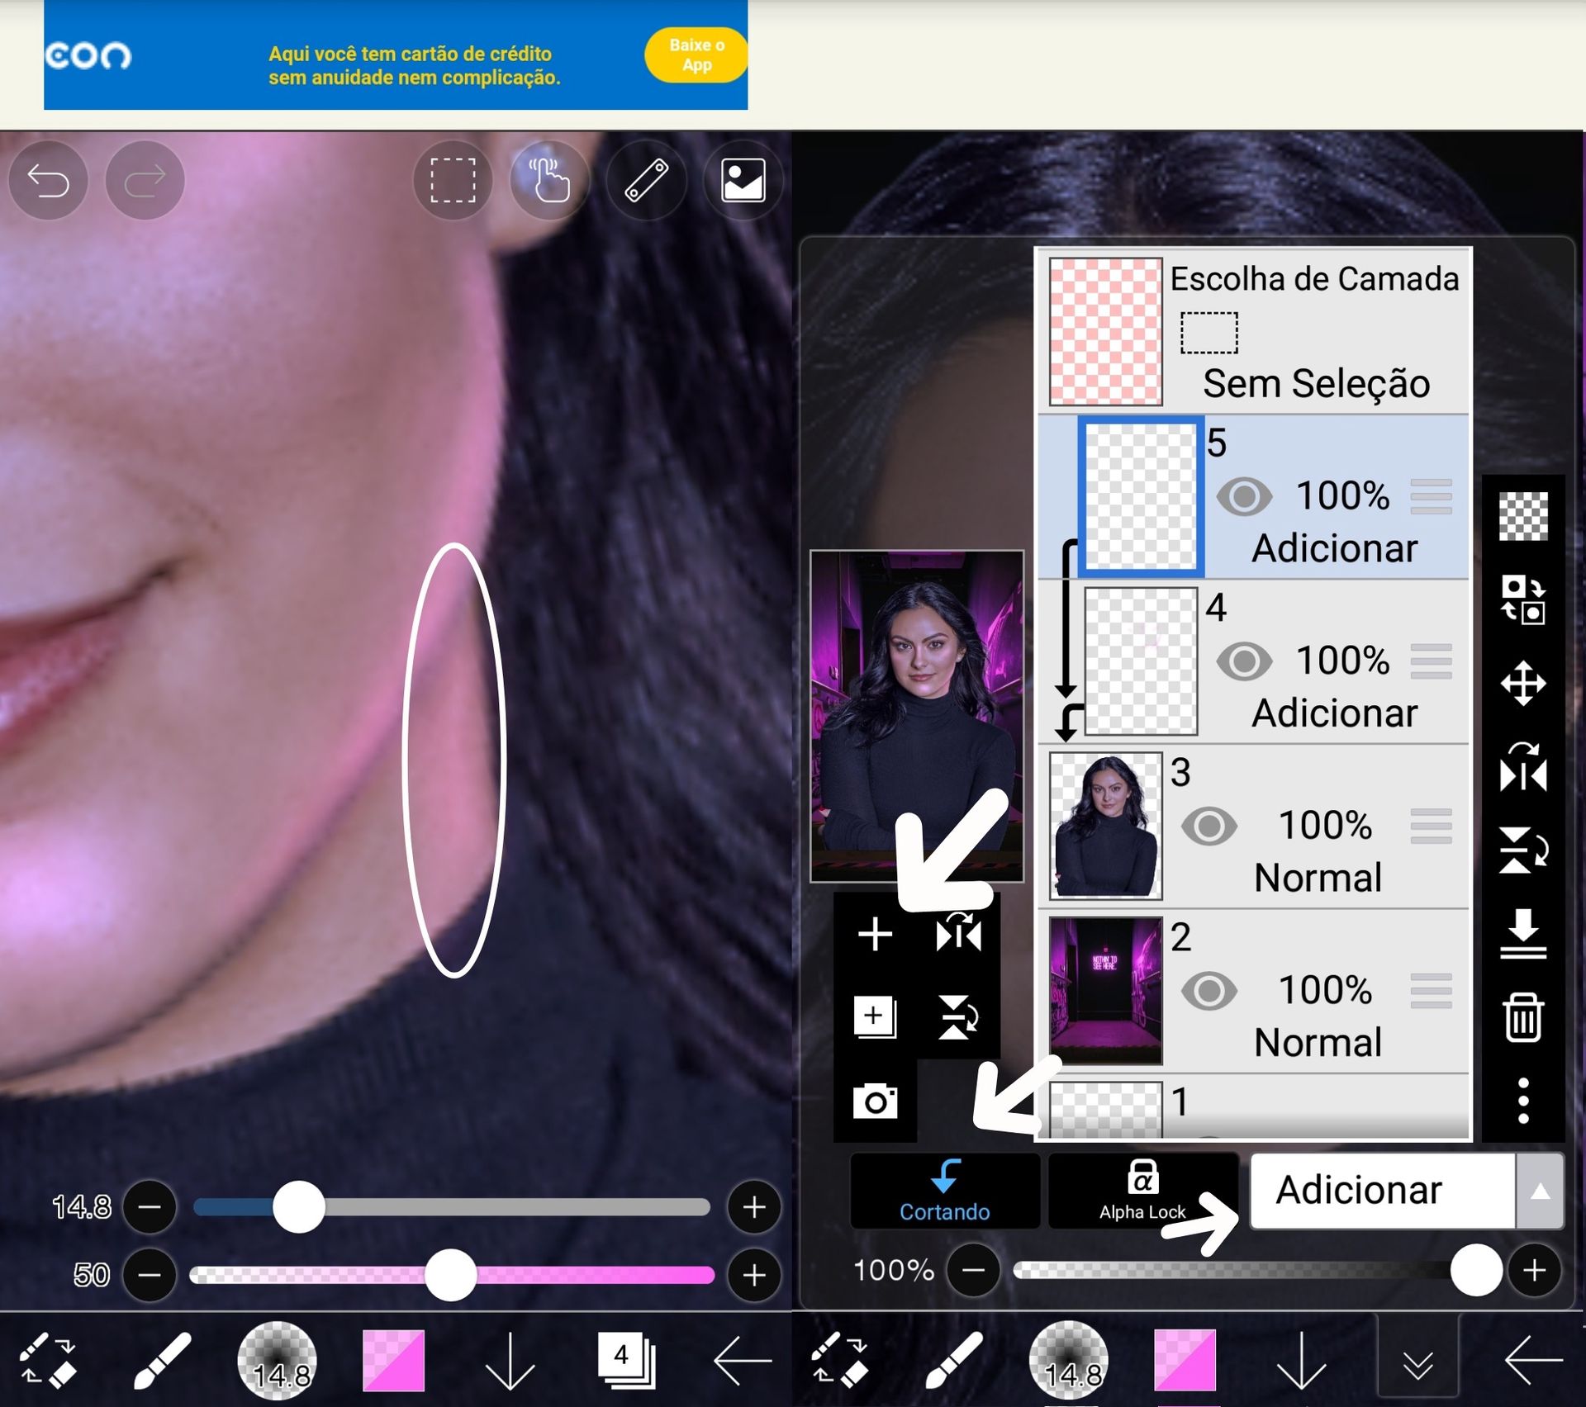Open the selection rectangle tool
1586x1407 pixels.
[453, 181]
